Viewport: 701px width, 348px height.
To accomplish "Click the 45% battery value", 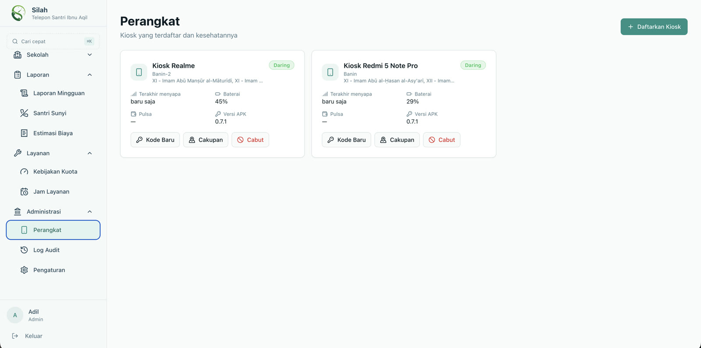I will click(221, 102).
